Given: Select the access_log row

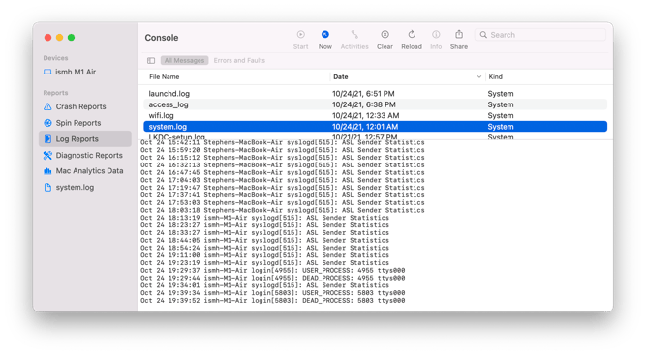Looking at the screenshot, I should (x=376, y=104).
